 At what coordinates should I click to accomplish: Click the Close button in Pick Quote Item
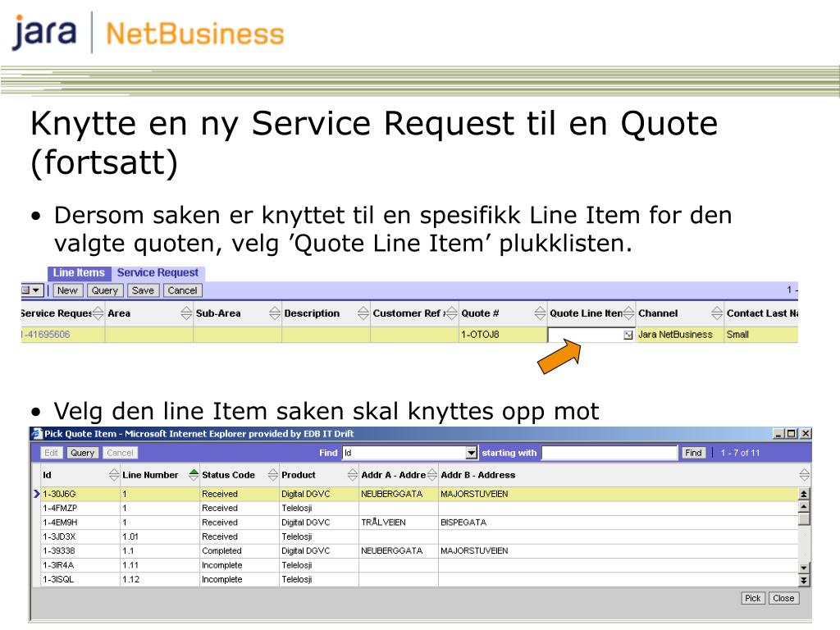[783, 598]
